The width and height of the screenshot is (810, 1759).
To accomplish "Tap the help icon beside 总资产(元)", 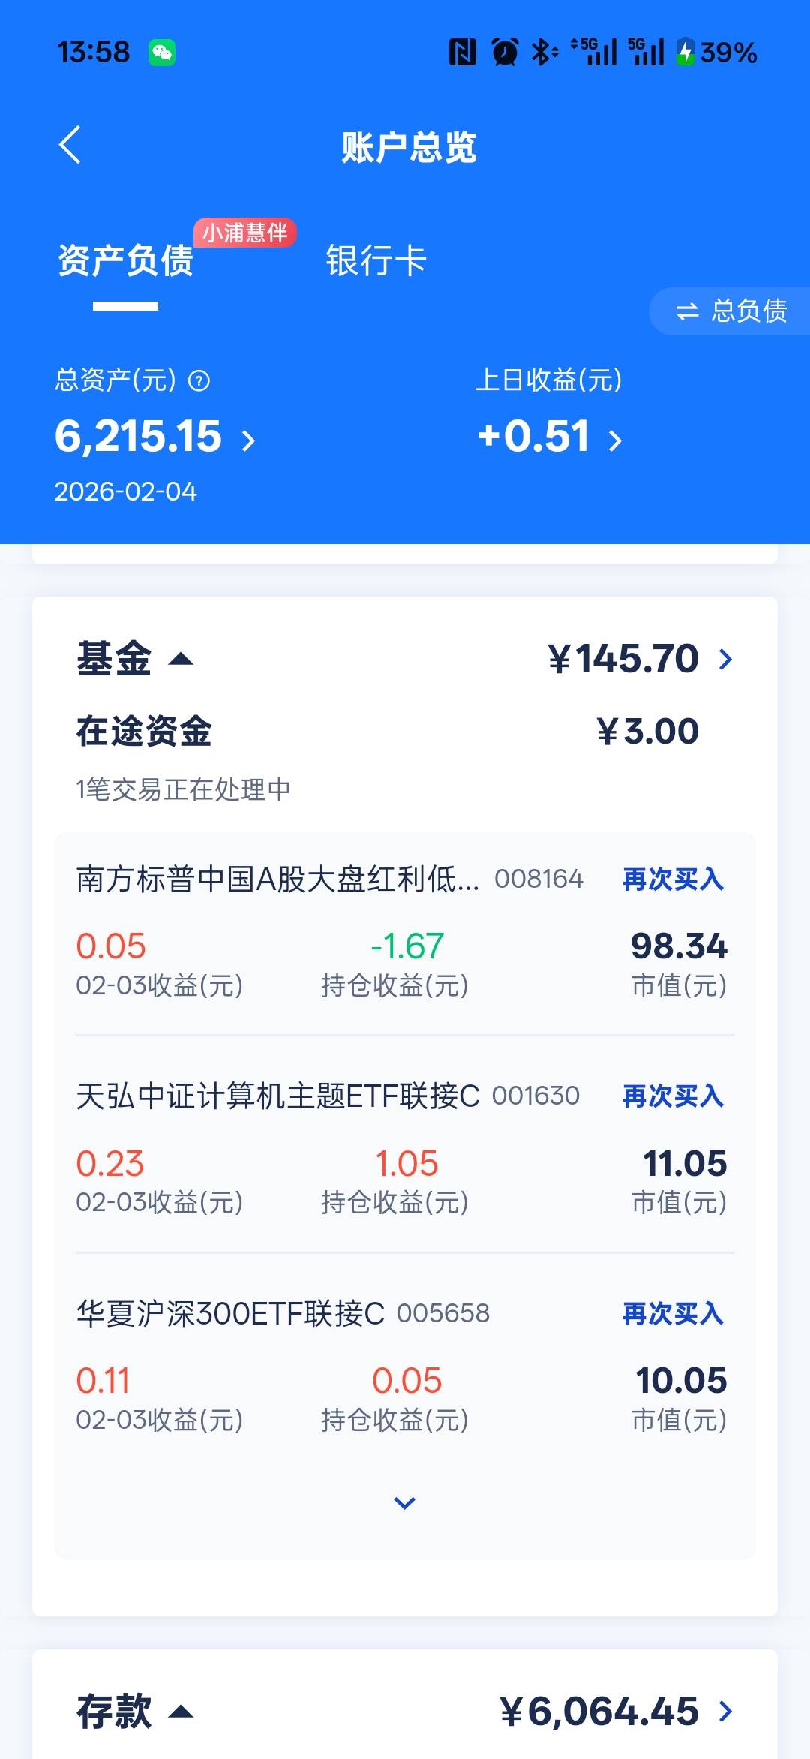I will [x=199, y=381].
